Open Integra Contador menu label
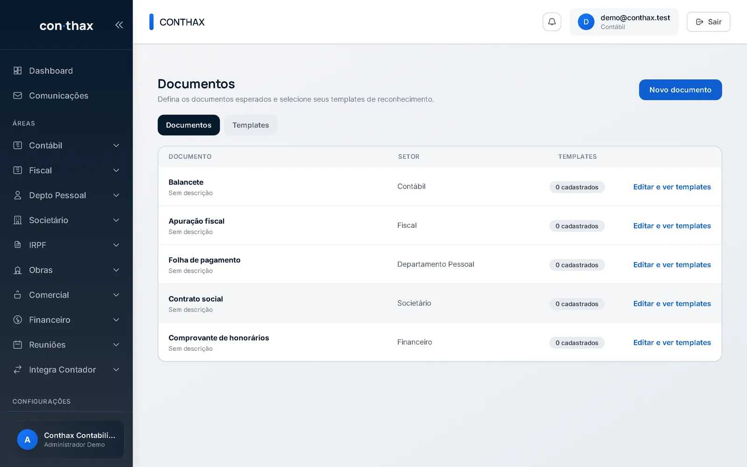747x467 pixels. (x=63, y=369)
